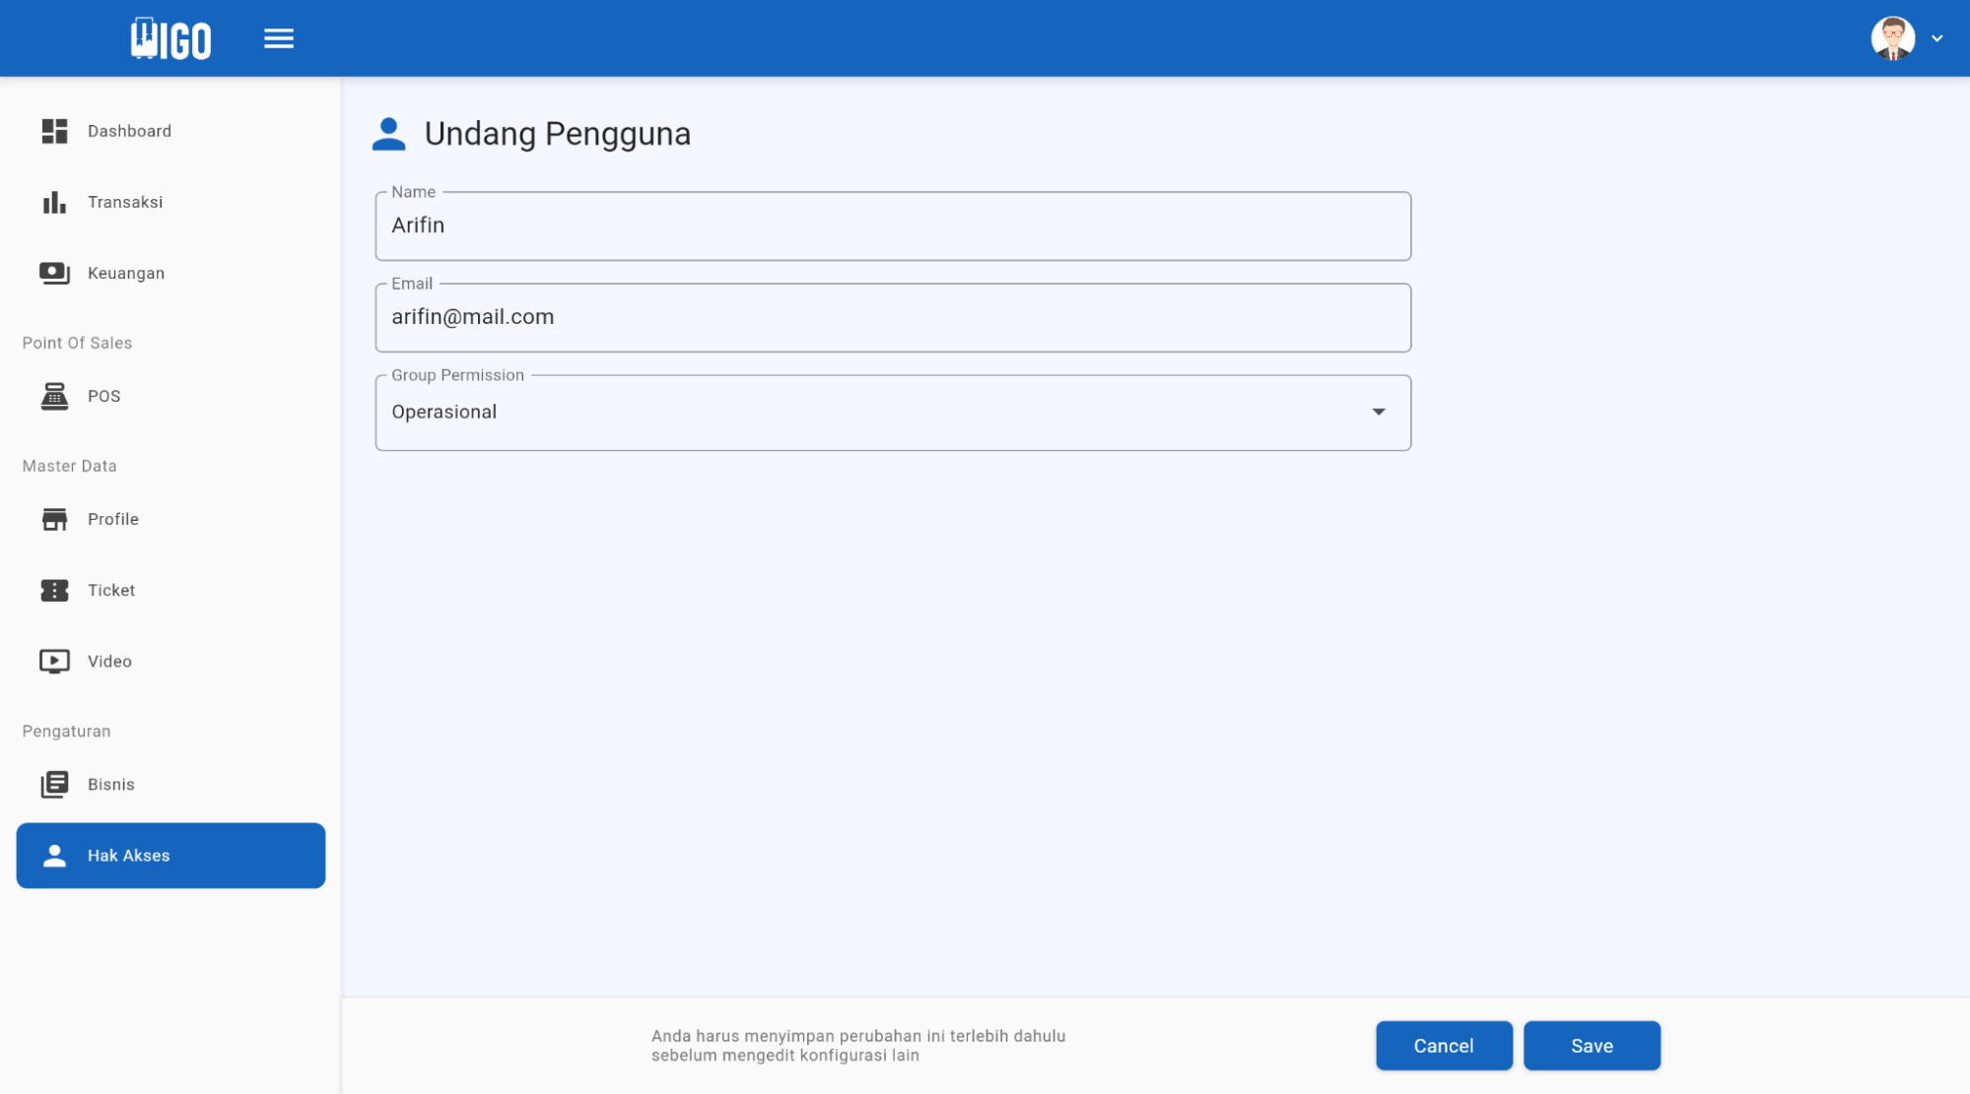Focus the Email field with arifin@mail.com
This screenshot has width=1970, height=1094.
click(892, 317)
